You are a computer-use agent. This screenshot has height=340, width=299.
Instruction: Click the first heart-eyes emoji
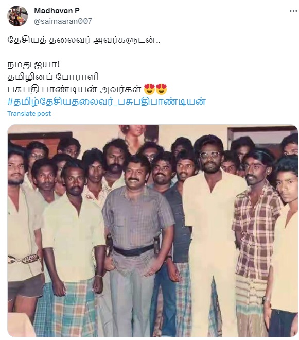[x=149, y=89]
